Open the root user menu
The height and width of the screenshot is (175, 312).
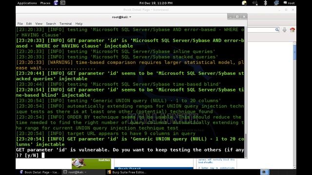click(x=289, y=3)
